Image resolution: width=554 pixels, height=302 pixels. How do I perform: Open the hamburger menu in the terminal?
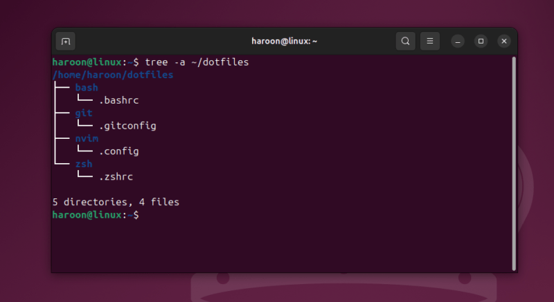tap(429, 41)
